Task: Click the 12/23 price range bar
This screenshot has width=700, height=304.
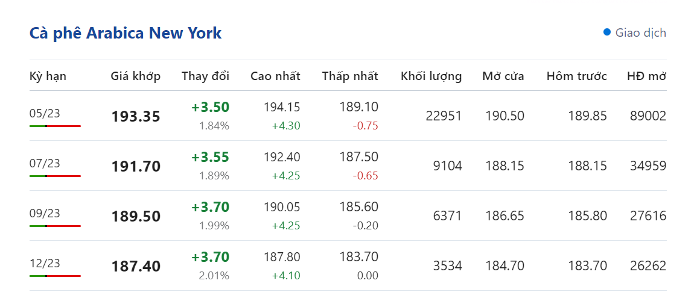Action: click(55, 276)
